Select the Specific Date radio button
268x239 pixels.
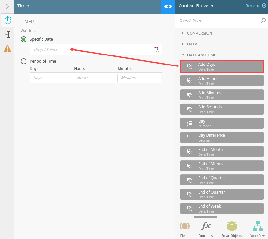24,39
